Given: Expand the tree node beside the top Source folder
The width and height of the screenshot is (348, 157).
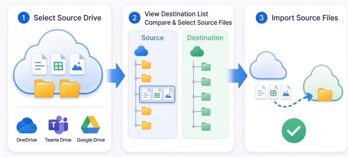Looking at the screenshot, I should (x=136, y=65).
